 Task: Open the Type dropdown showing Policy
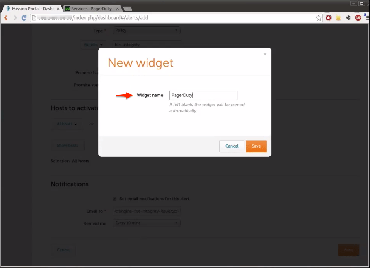146,30
